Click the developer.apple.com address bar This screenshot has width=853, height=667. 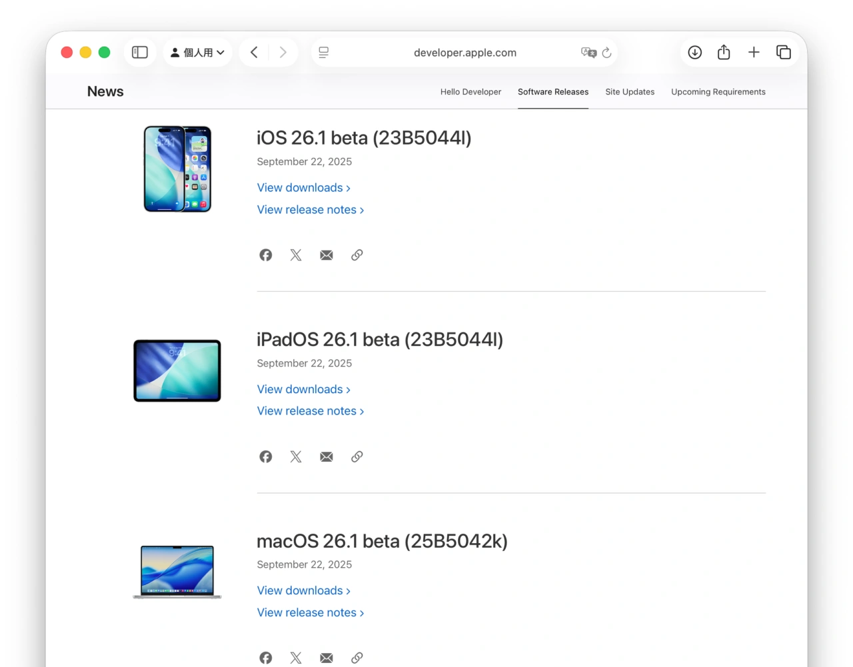click(x=464, y=53)
